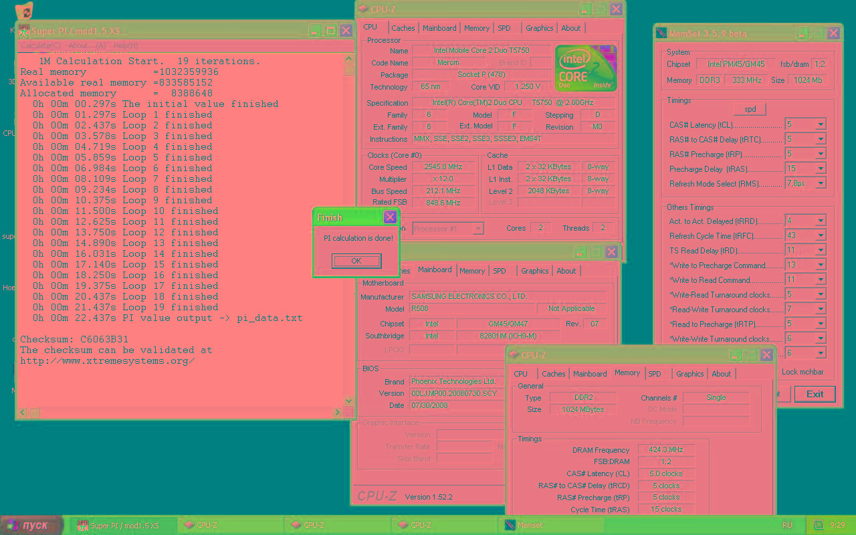Click the system tray notification icon
This screenshot has width=856, height=535.
(x=818, y=525)
